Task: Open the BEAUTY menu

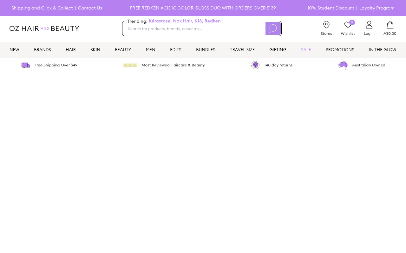Action: [123, 50]
